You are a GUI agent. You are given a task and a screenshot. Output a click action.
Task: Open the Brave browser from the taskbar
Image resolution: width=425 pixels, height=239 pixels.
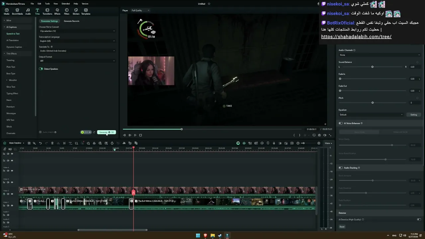click(x=205, y=235)
